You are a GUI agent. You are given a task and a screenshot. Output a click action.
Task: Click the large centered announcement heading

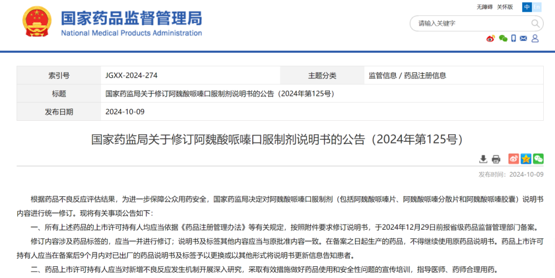coord(277,140)
